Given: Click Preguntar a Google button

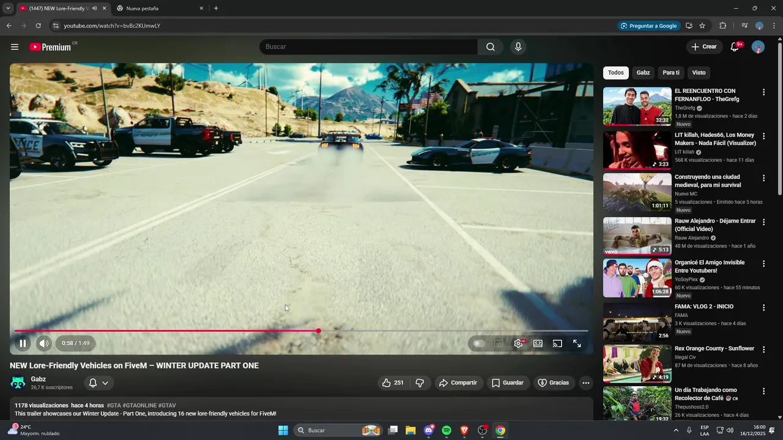Looking at the screenshot, I should (x=648, y=26).
